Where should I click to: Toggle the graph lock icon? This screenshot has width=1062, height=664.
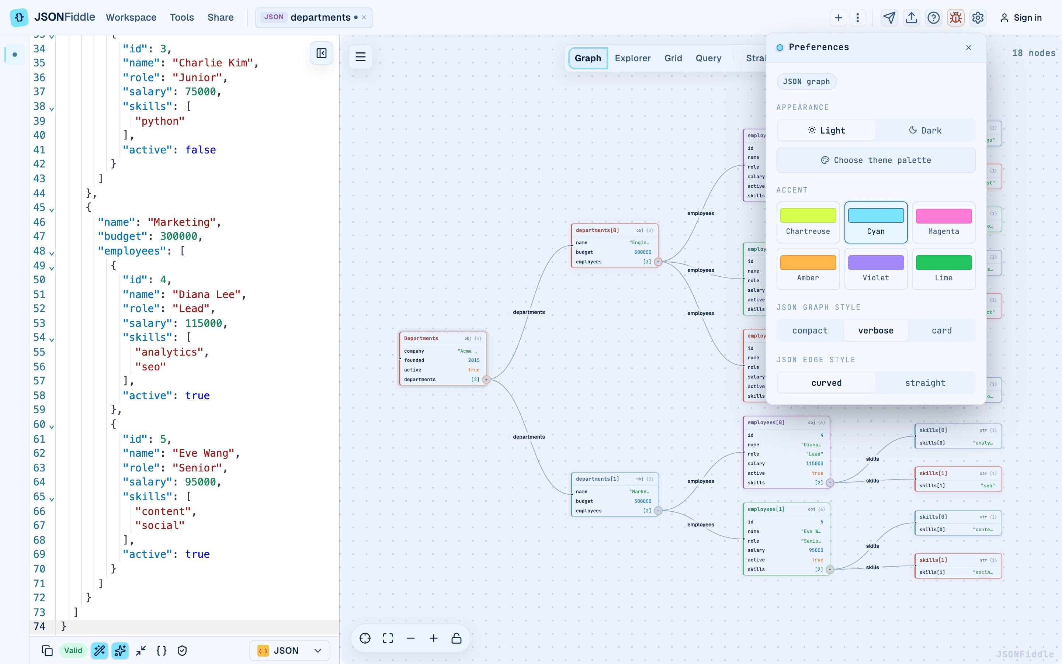457,638
